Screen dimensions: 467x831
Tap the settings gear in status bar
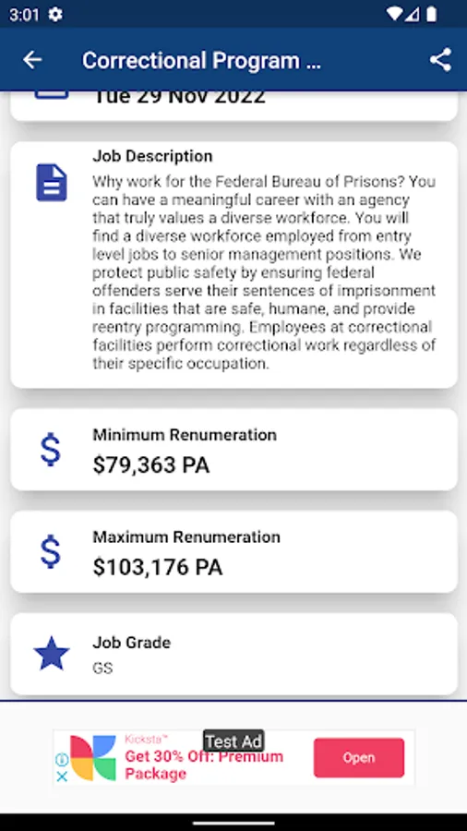pyautogui.click(x=55, y=14)
